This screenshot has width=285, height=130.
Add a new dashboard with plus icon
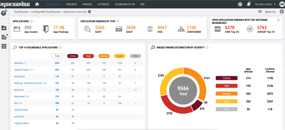tap(282, 12)
